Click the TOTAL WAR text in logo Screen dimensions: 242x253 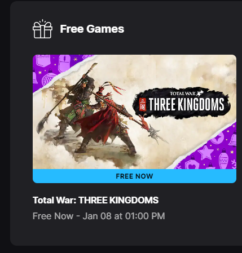point(183,94)
